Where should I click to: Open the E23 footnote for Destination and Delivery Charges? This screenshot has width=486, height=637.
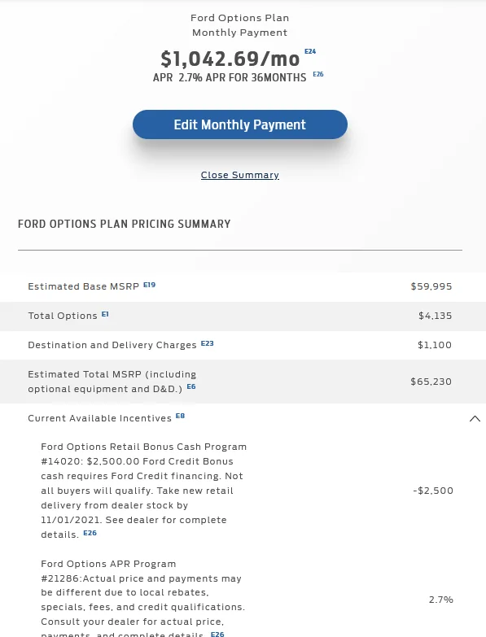208,343
